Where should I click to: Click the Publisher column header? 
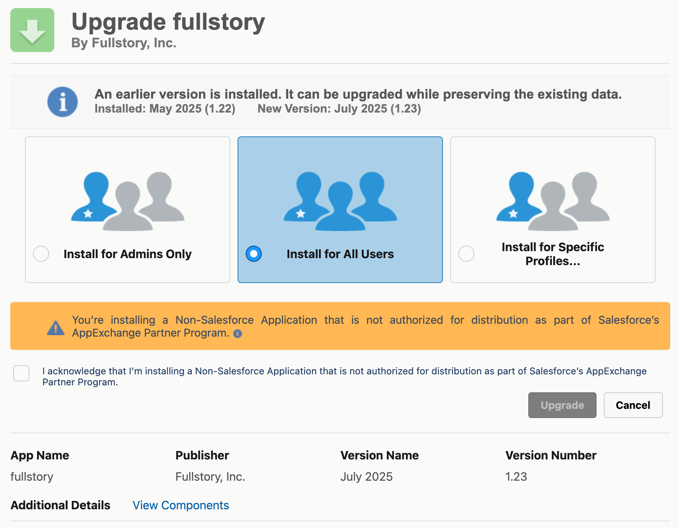[x=202, y=455]
